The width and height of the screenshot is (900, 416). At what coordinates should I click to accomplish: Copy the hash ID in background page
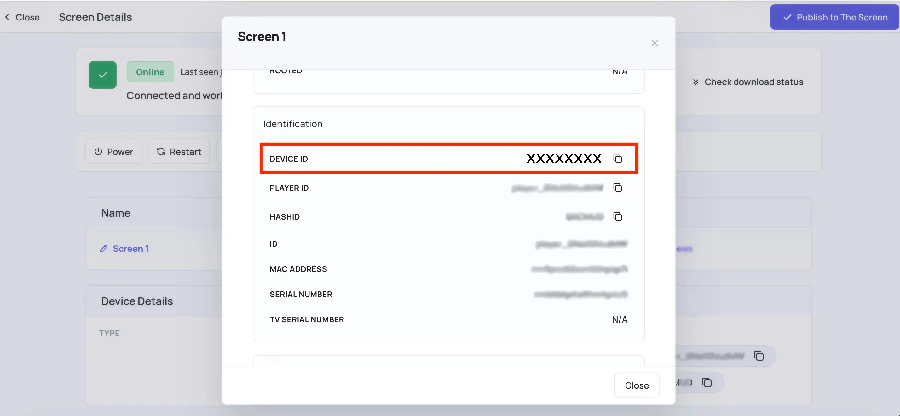[707, 383]
